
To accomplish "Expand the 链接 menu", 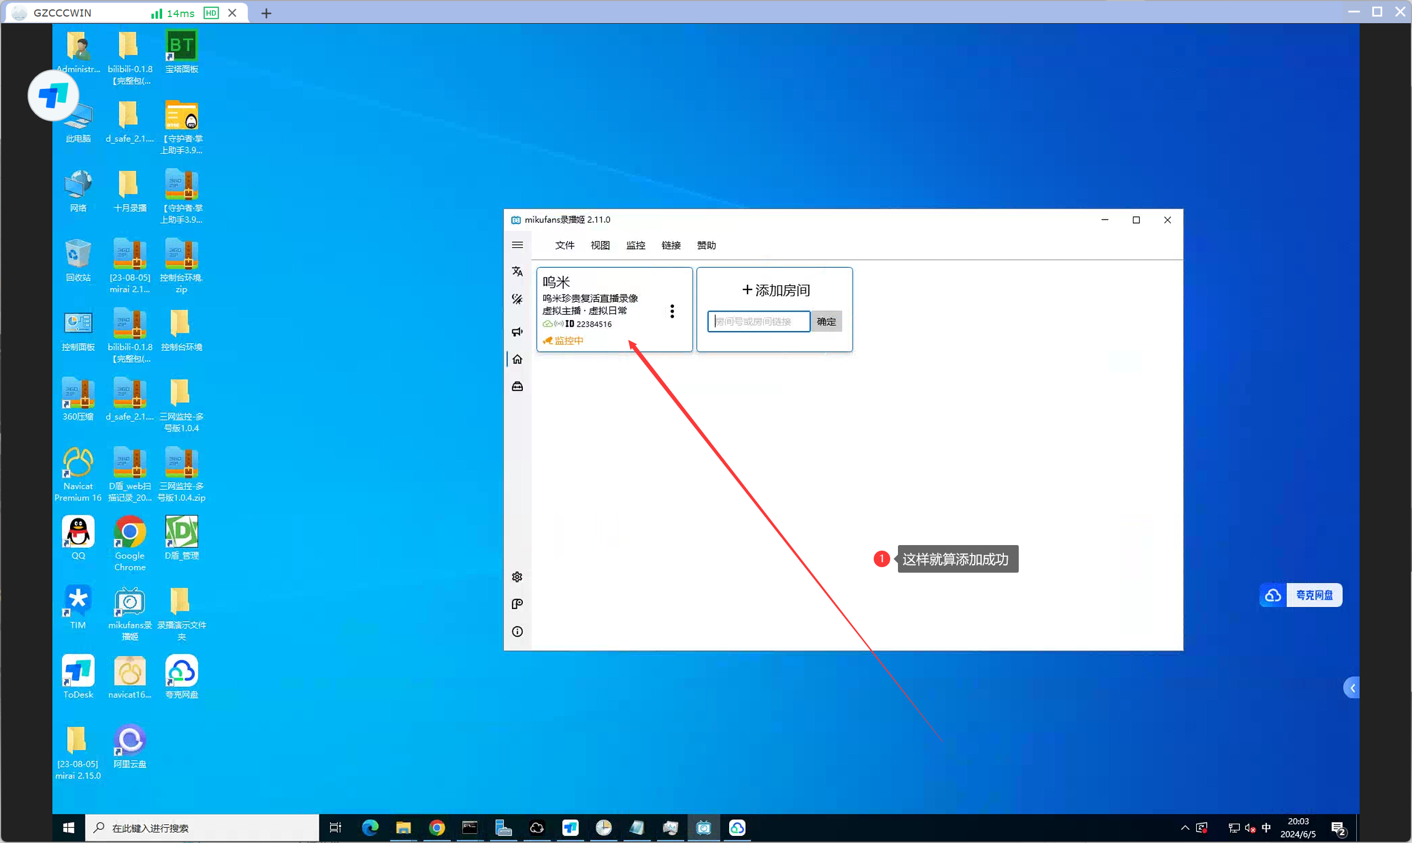I will pyautogui.click(x=671, y=246).
